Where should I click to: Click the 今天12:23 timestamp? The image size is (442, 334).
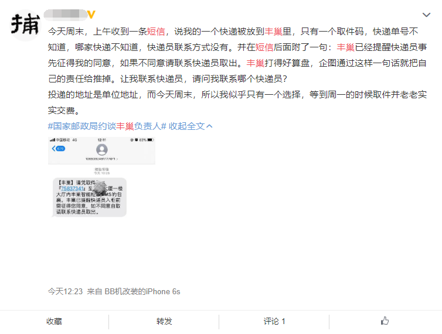pyautogui.click(x=65, y=291)
